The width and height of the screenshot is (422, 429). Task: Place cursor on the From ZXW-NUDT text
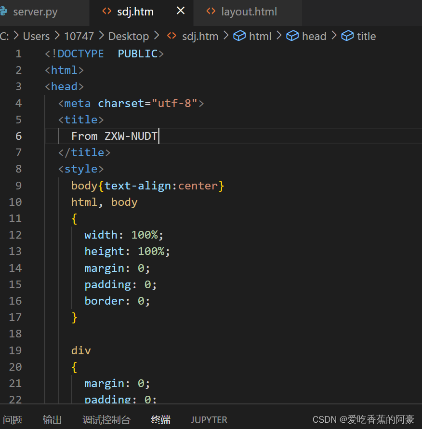tap(114, 136)
